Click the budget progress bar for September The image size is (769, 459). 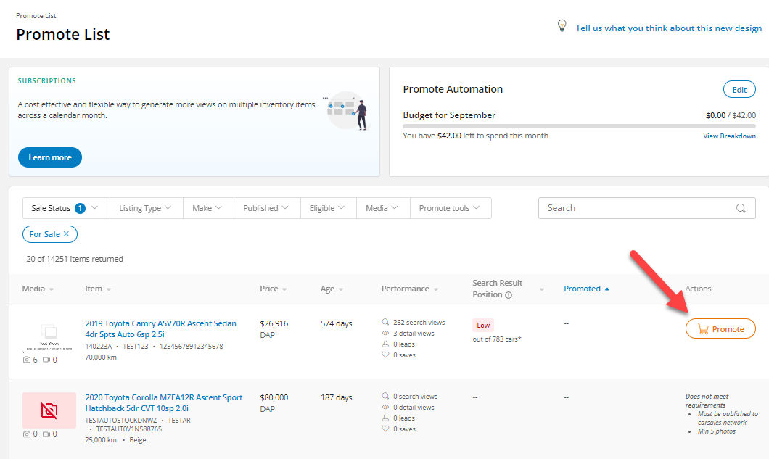point(579,126)
